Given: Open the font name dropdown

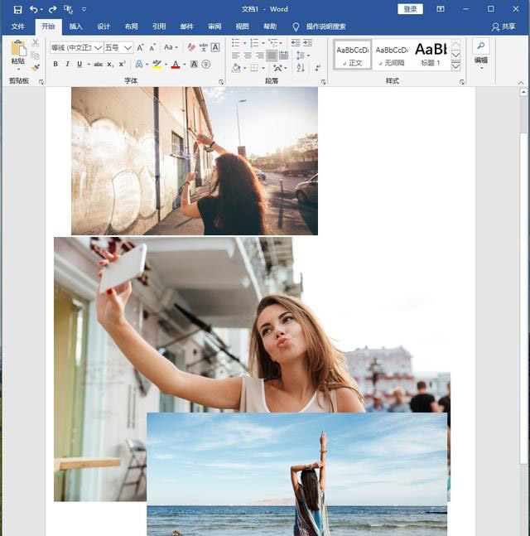Looking at the screenshot, I should pos(99,47).
